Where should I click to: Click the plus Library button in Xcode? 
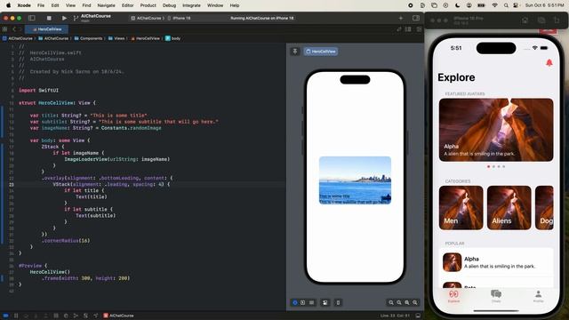[x=401, y=18]
